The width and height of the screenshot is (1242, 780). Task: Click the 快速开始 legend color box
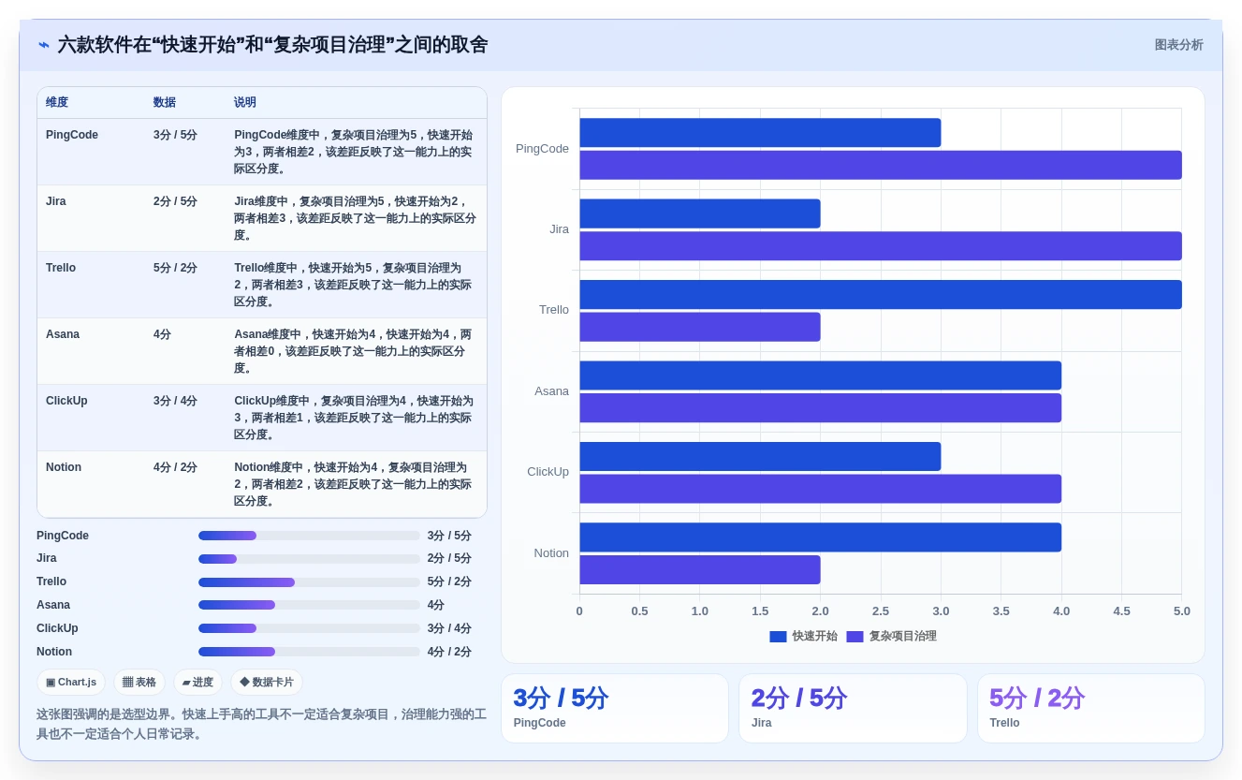tap(778, 636)
